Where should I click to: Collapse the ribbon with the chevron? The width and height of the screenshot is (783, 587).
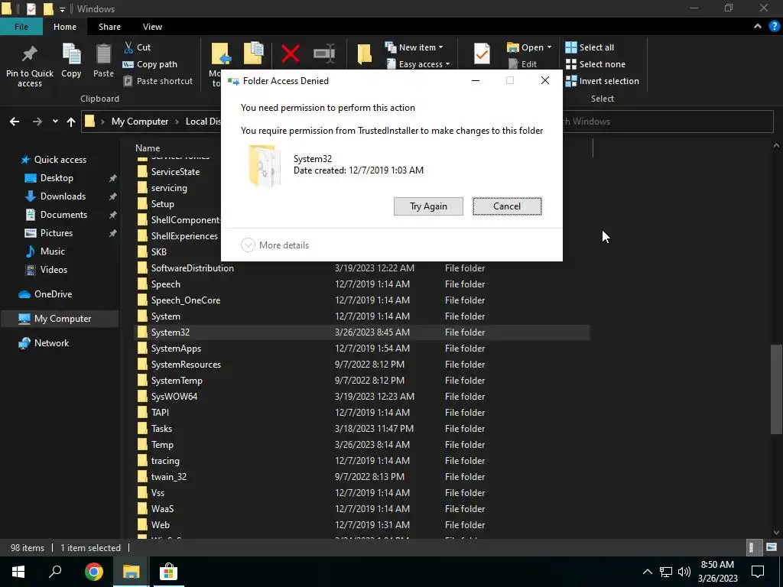(758, 27)
